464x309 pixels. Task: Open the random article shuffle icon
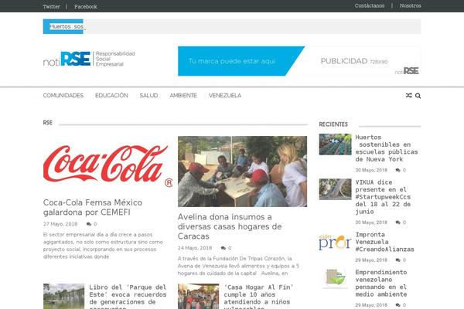[408, 96]
